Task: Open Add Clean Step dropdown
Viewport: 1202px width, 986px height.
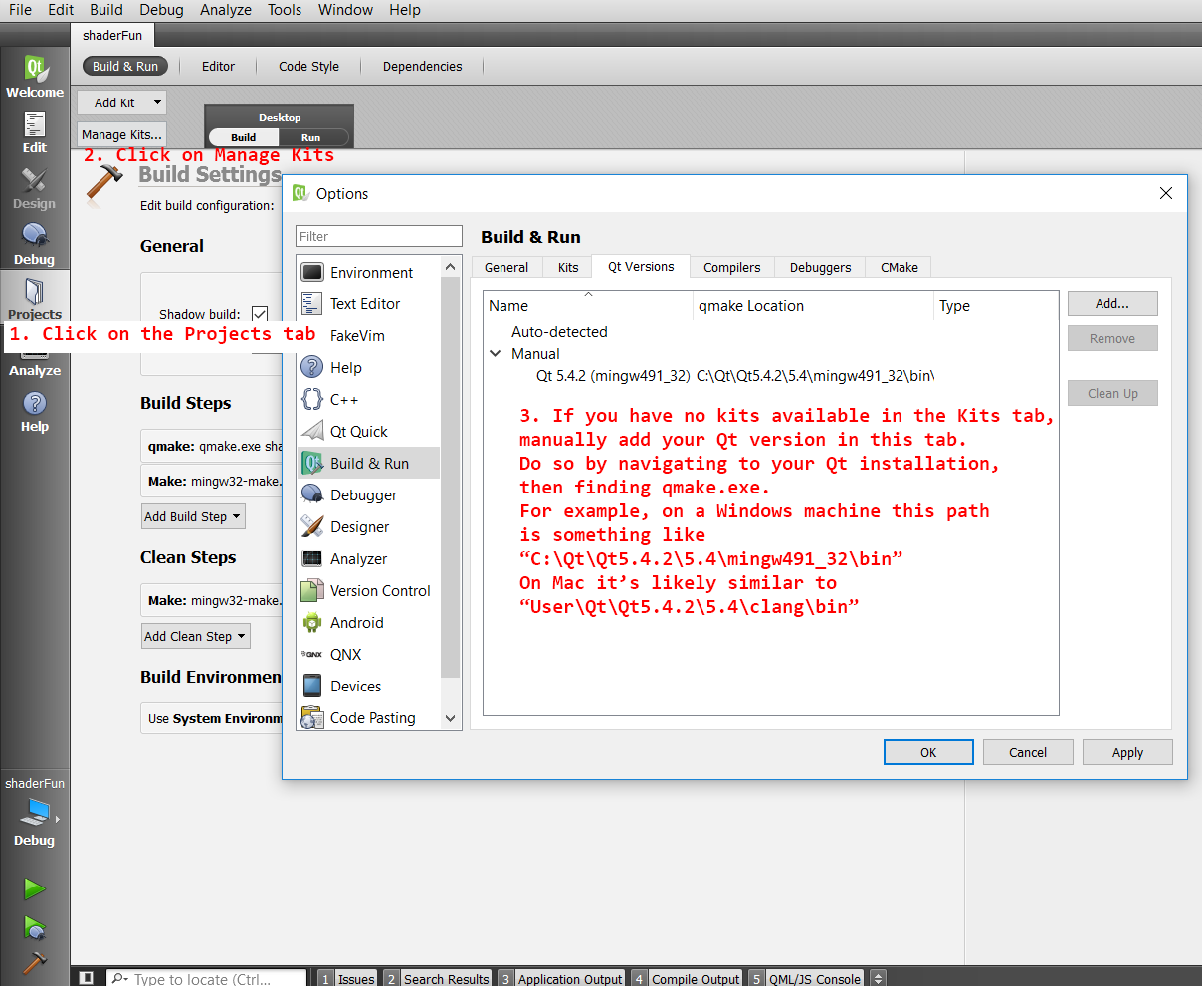Action: click(x=195, y=636)
